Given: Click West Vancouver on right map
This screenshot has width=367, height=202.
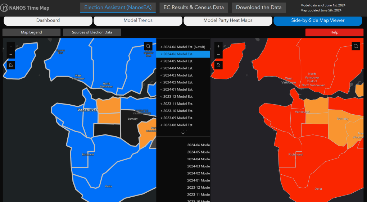Looking at the screenshot, I should (x=289, y=81).
